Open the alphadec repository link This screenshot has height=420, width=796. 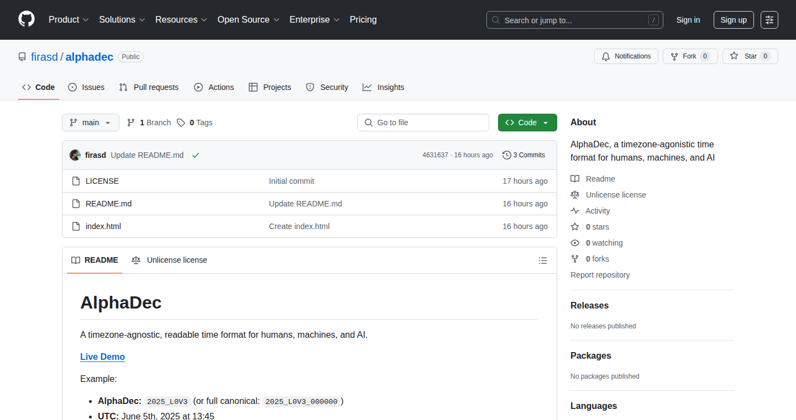90,57
